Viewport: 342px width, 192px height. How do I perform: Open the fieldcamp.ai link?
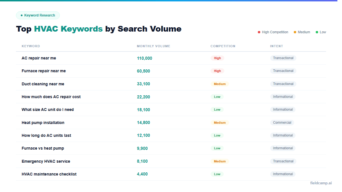click(321, 183)
